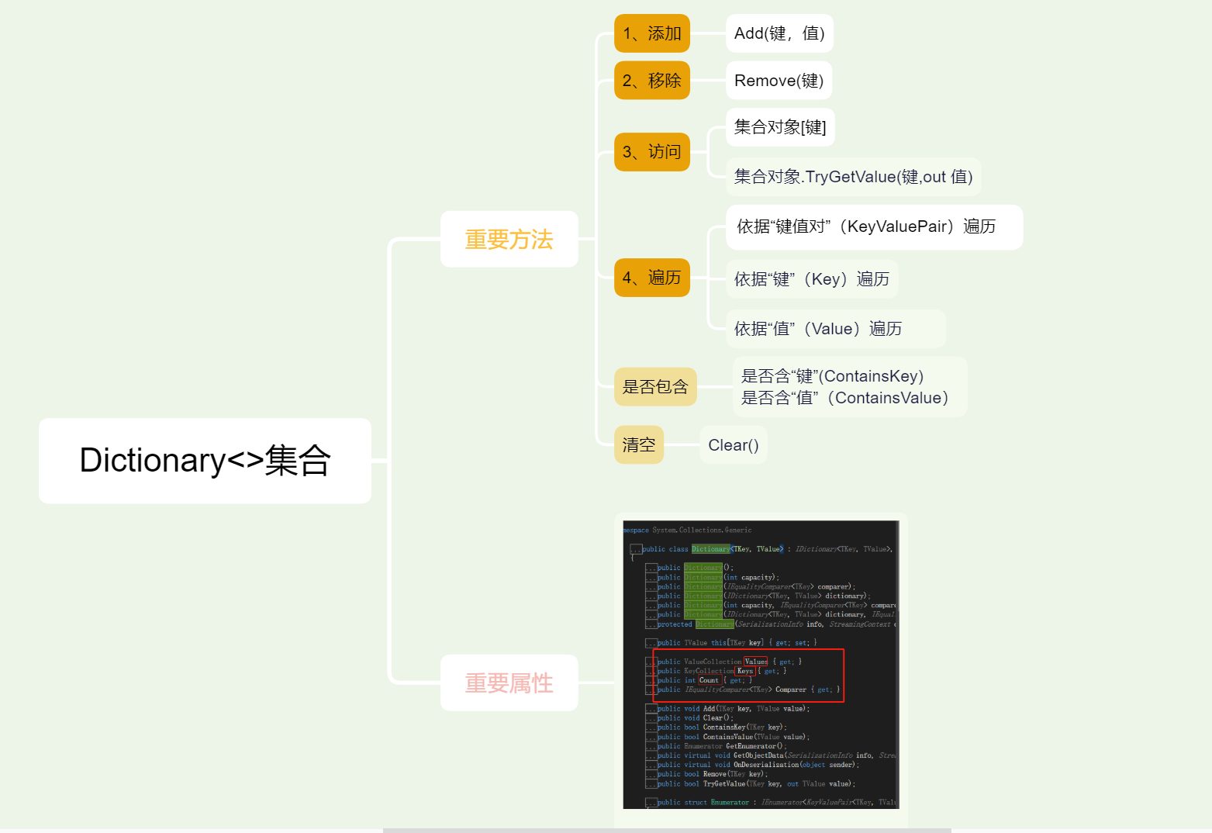Viewport: 1212px width, 833px height.
Task: Select the ContainsKey / ContainsValue node
Action: click(x=851, y=387)
